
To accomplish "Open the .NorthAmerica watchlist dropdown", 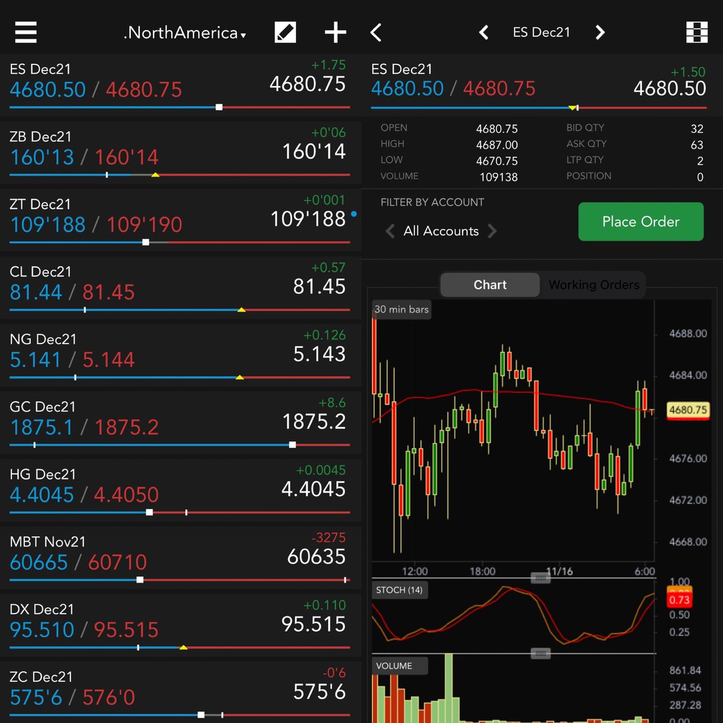I will coord(184,33).
